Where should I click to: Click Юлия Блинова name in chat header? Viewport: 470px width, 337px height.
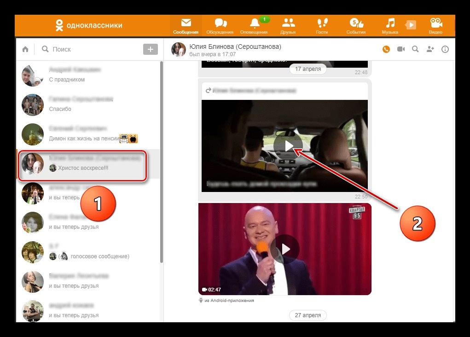235,46
